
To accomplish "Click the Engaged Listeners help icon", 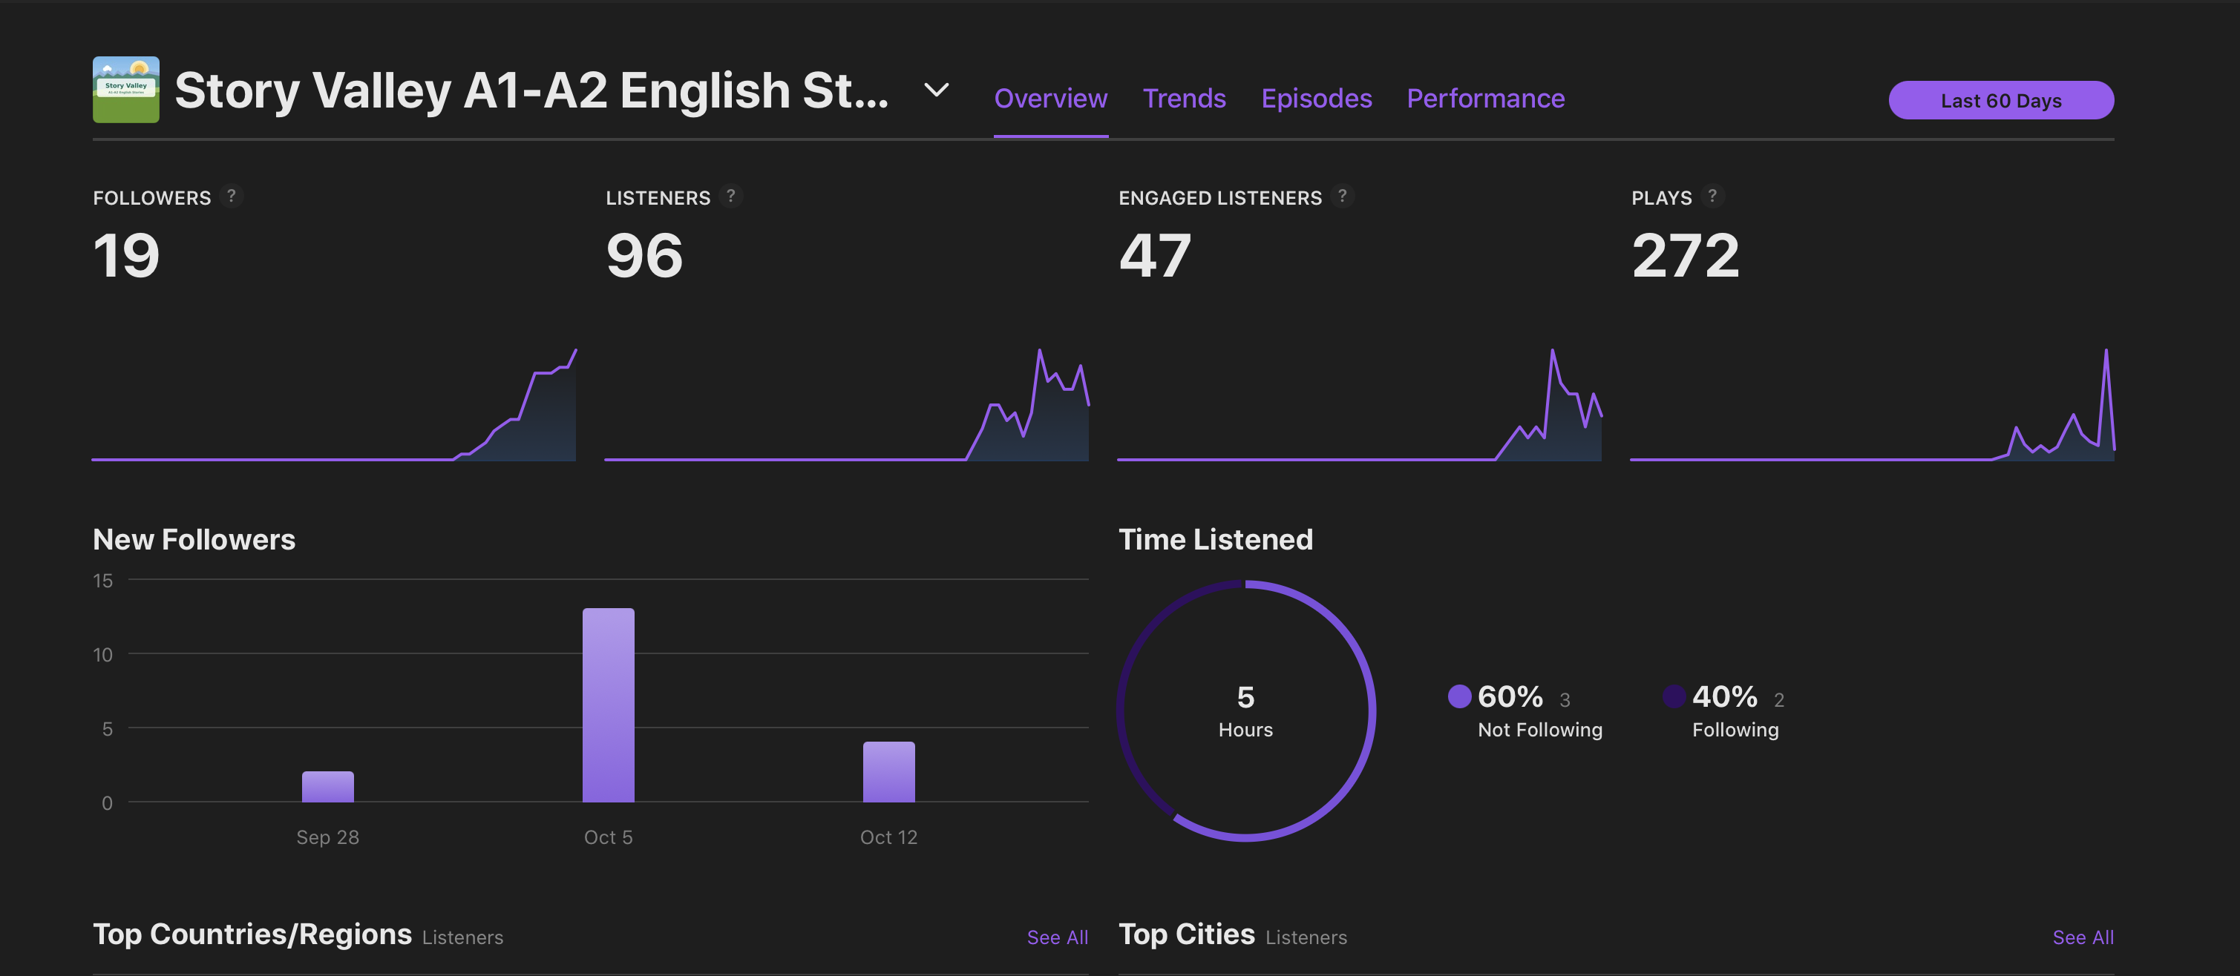I will click(1342, 197).
